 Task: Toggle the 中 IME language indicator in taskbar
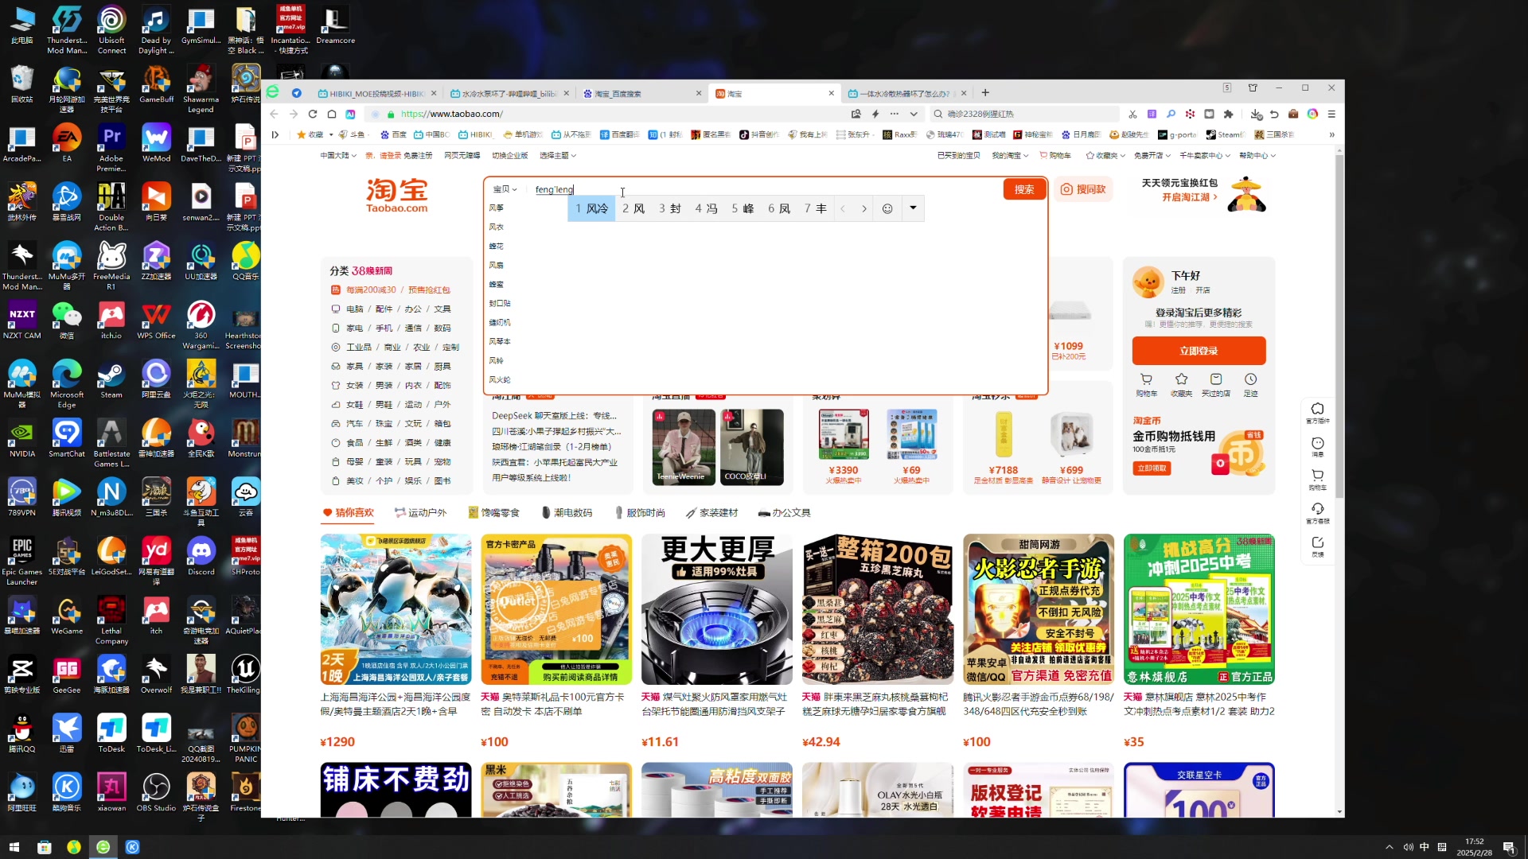(x=1425, y=847)
